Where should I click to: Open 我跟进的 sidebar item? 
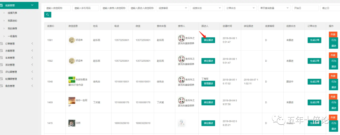tap(12, 21)
